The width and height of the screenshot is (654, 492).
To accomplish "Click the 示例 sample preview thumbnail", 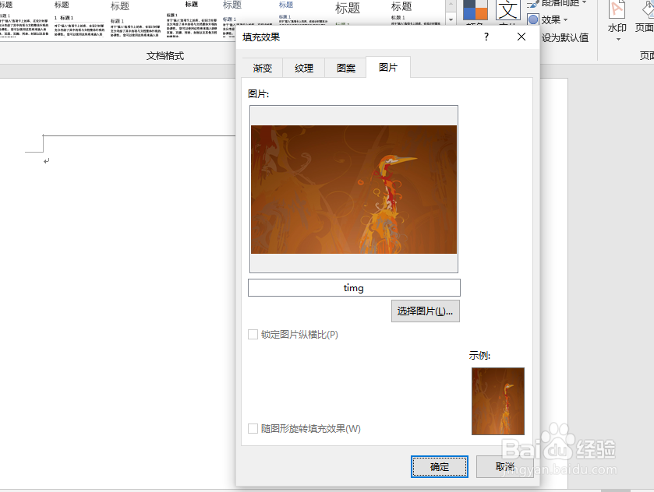I will coord(497,401).
